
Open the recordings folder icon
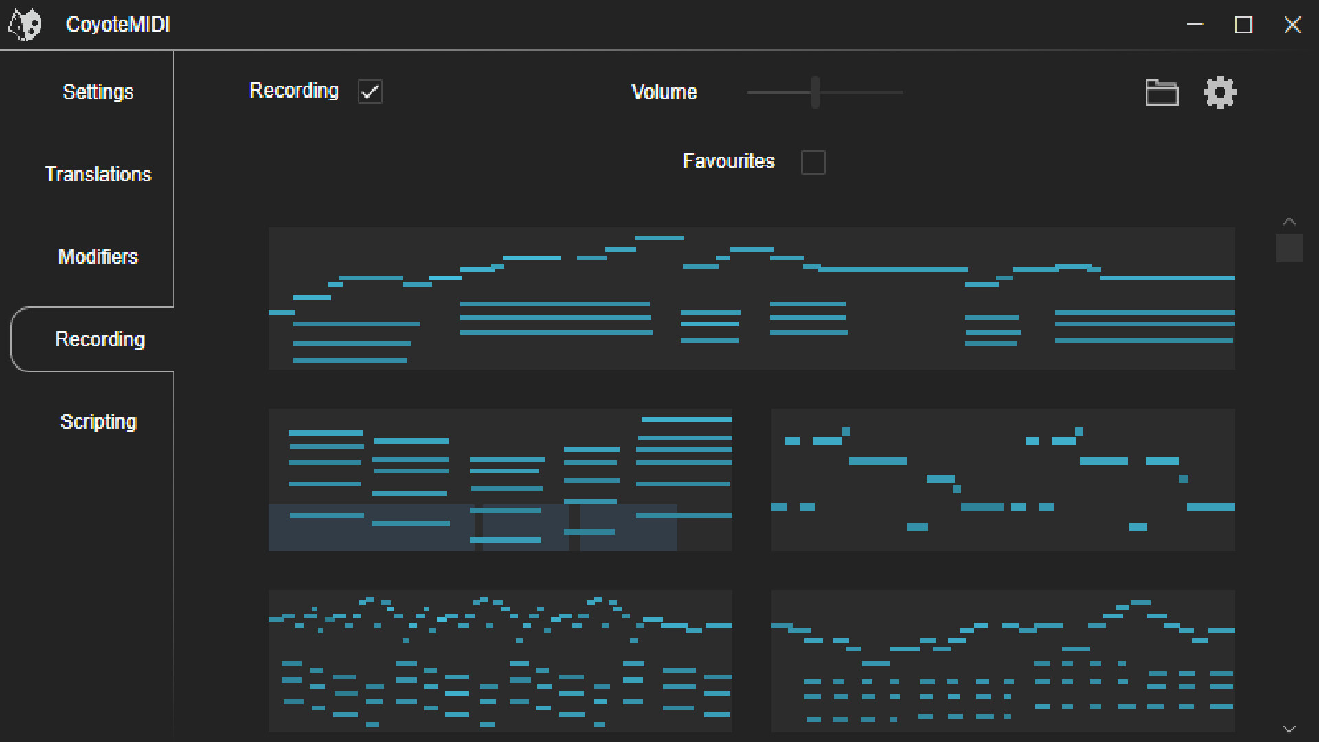(1162, 92)
